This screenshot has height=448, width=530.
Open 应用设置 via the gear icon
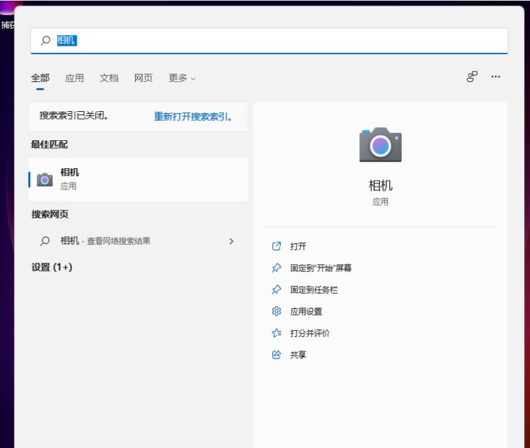click(x=276, y=311)
